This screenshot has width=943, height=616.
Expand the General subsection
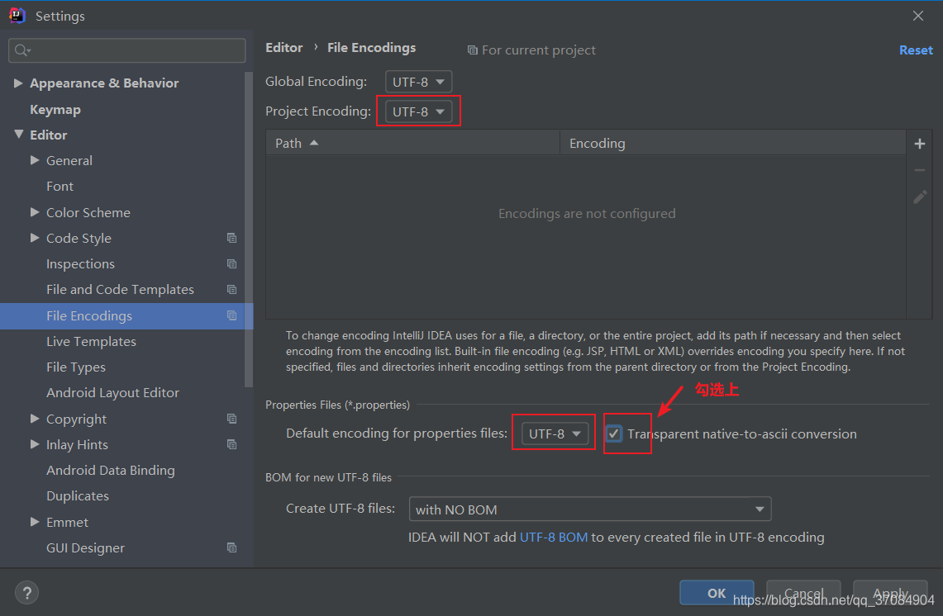point(35,160)
